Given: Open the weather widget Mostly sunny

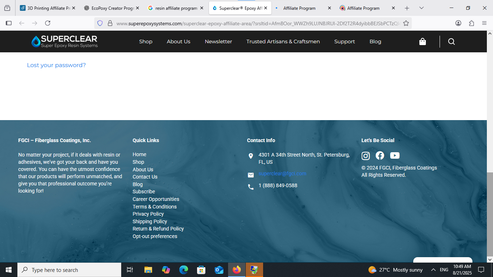Looking at the screenshot, I should click(396, 270).
